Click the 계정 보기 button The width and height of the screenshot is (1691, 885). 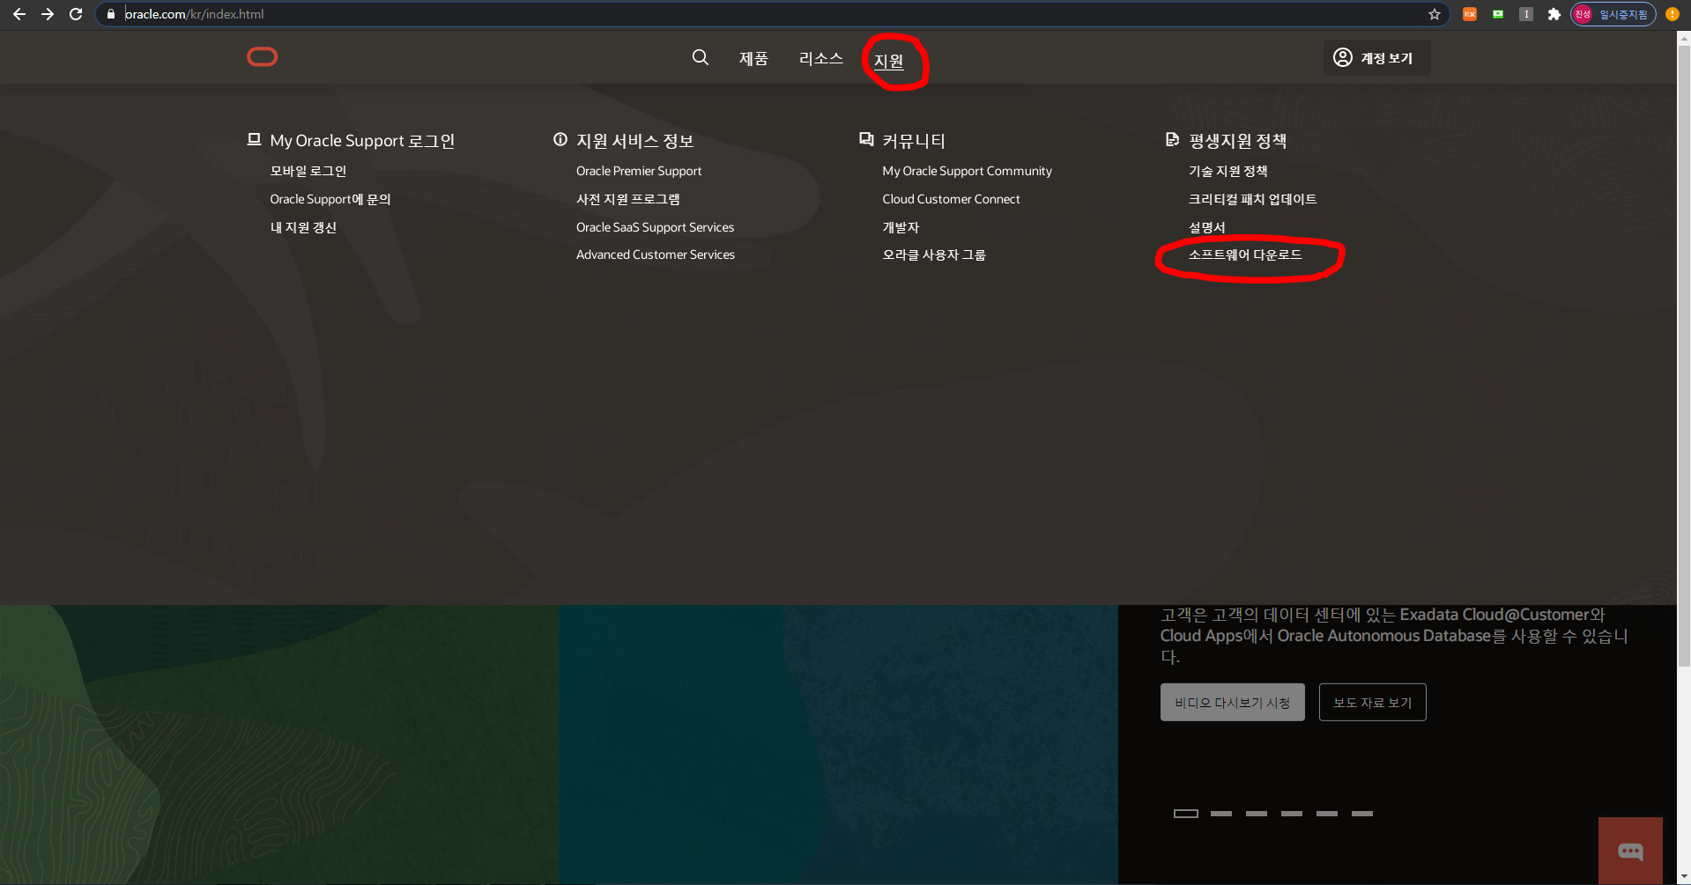pyautogui.click(x=1376, y=58)
